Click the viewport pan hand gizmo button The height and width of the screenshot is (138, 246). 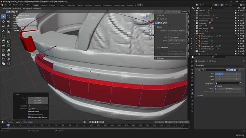point(150,30)
